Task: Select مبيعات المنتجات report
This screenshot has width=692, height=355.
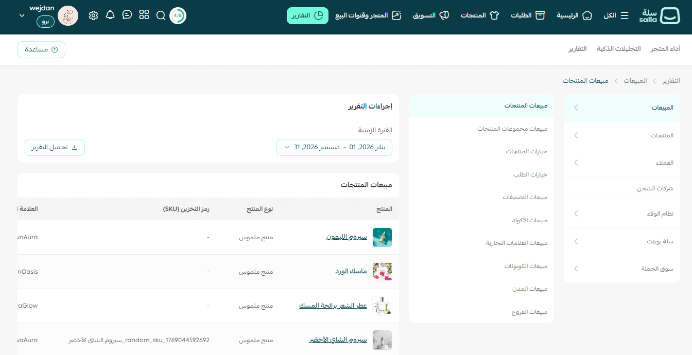Action: click(481, 105)
